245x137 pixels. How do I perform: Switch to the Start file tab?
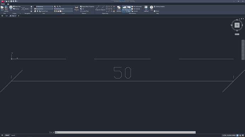tap(6, 16)
